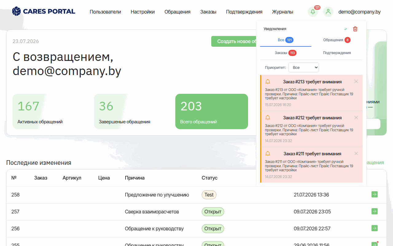Image resolution: width=393 pixels, height=246 pixels.
Task: Click the Статус column header
Action: point(209,178)
